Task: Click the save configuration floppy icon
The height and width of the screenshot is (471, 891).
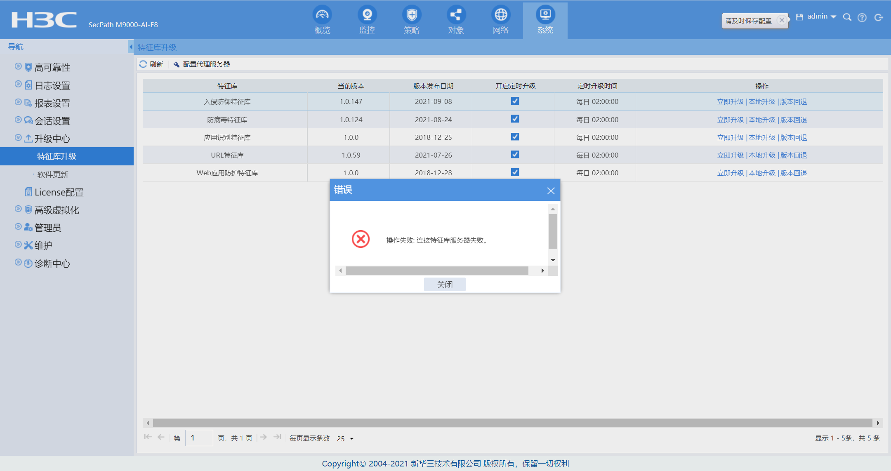Action: (799, 17)
